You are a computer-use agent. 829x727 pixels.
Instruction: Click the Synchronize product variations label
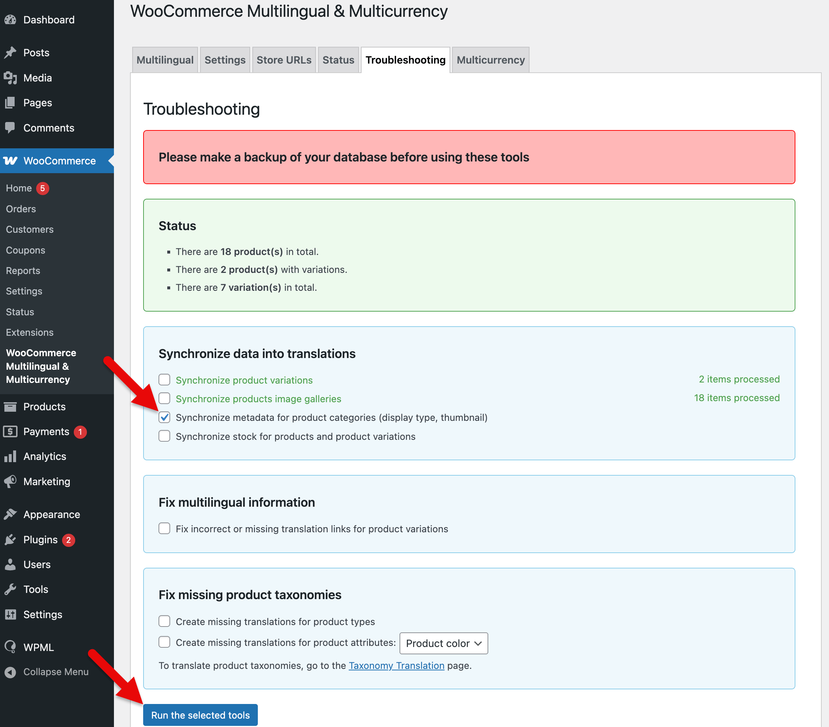click(x=244, y=380)
